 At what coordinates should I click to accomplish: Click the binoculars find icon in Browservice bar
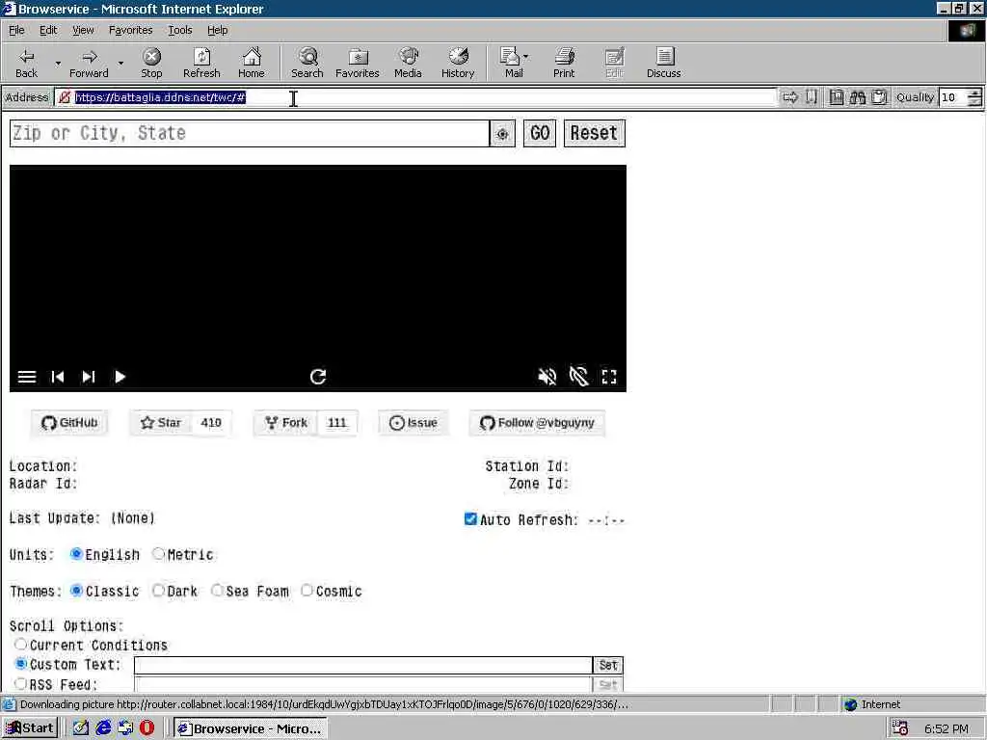coord(857,97)
